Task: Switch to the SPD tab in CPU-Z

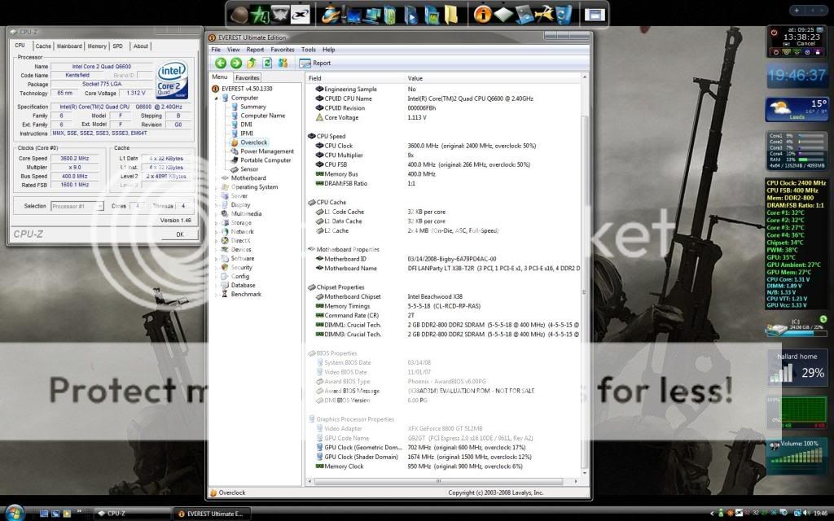Action: [x=117, y=46]
